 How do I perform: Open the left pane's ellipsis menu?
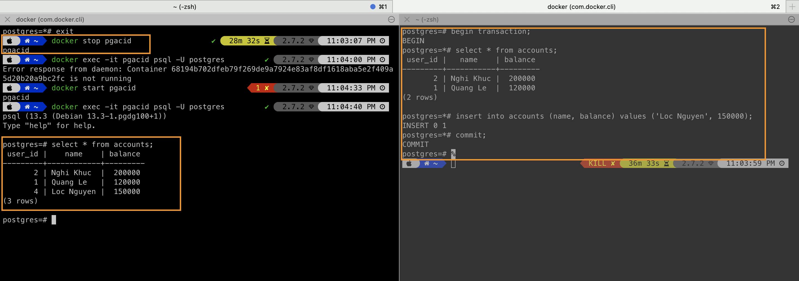pos(391,19)
